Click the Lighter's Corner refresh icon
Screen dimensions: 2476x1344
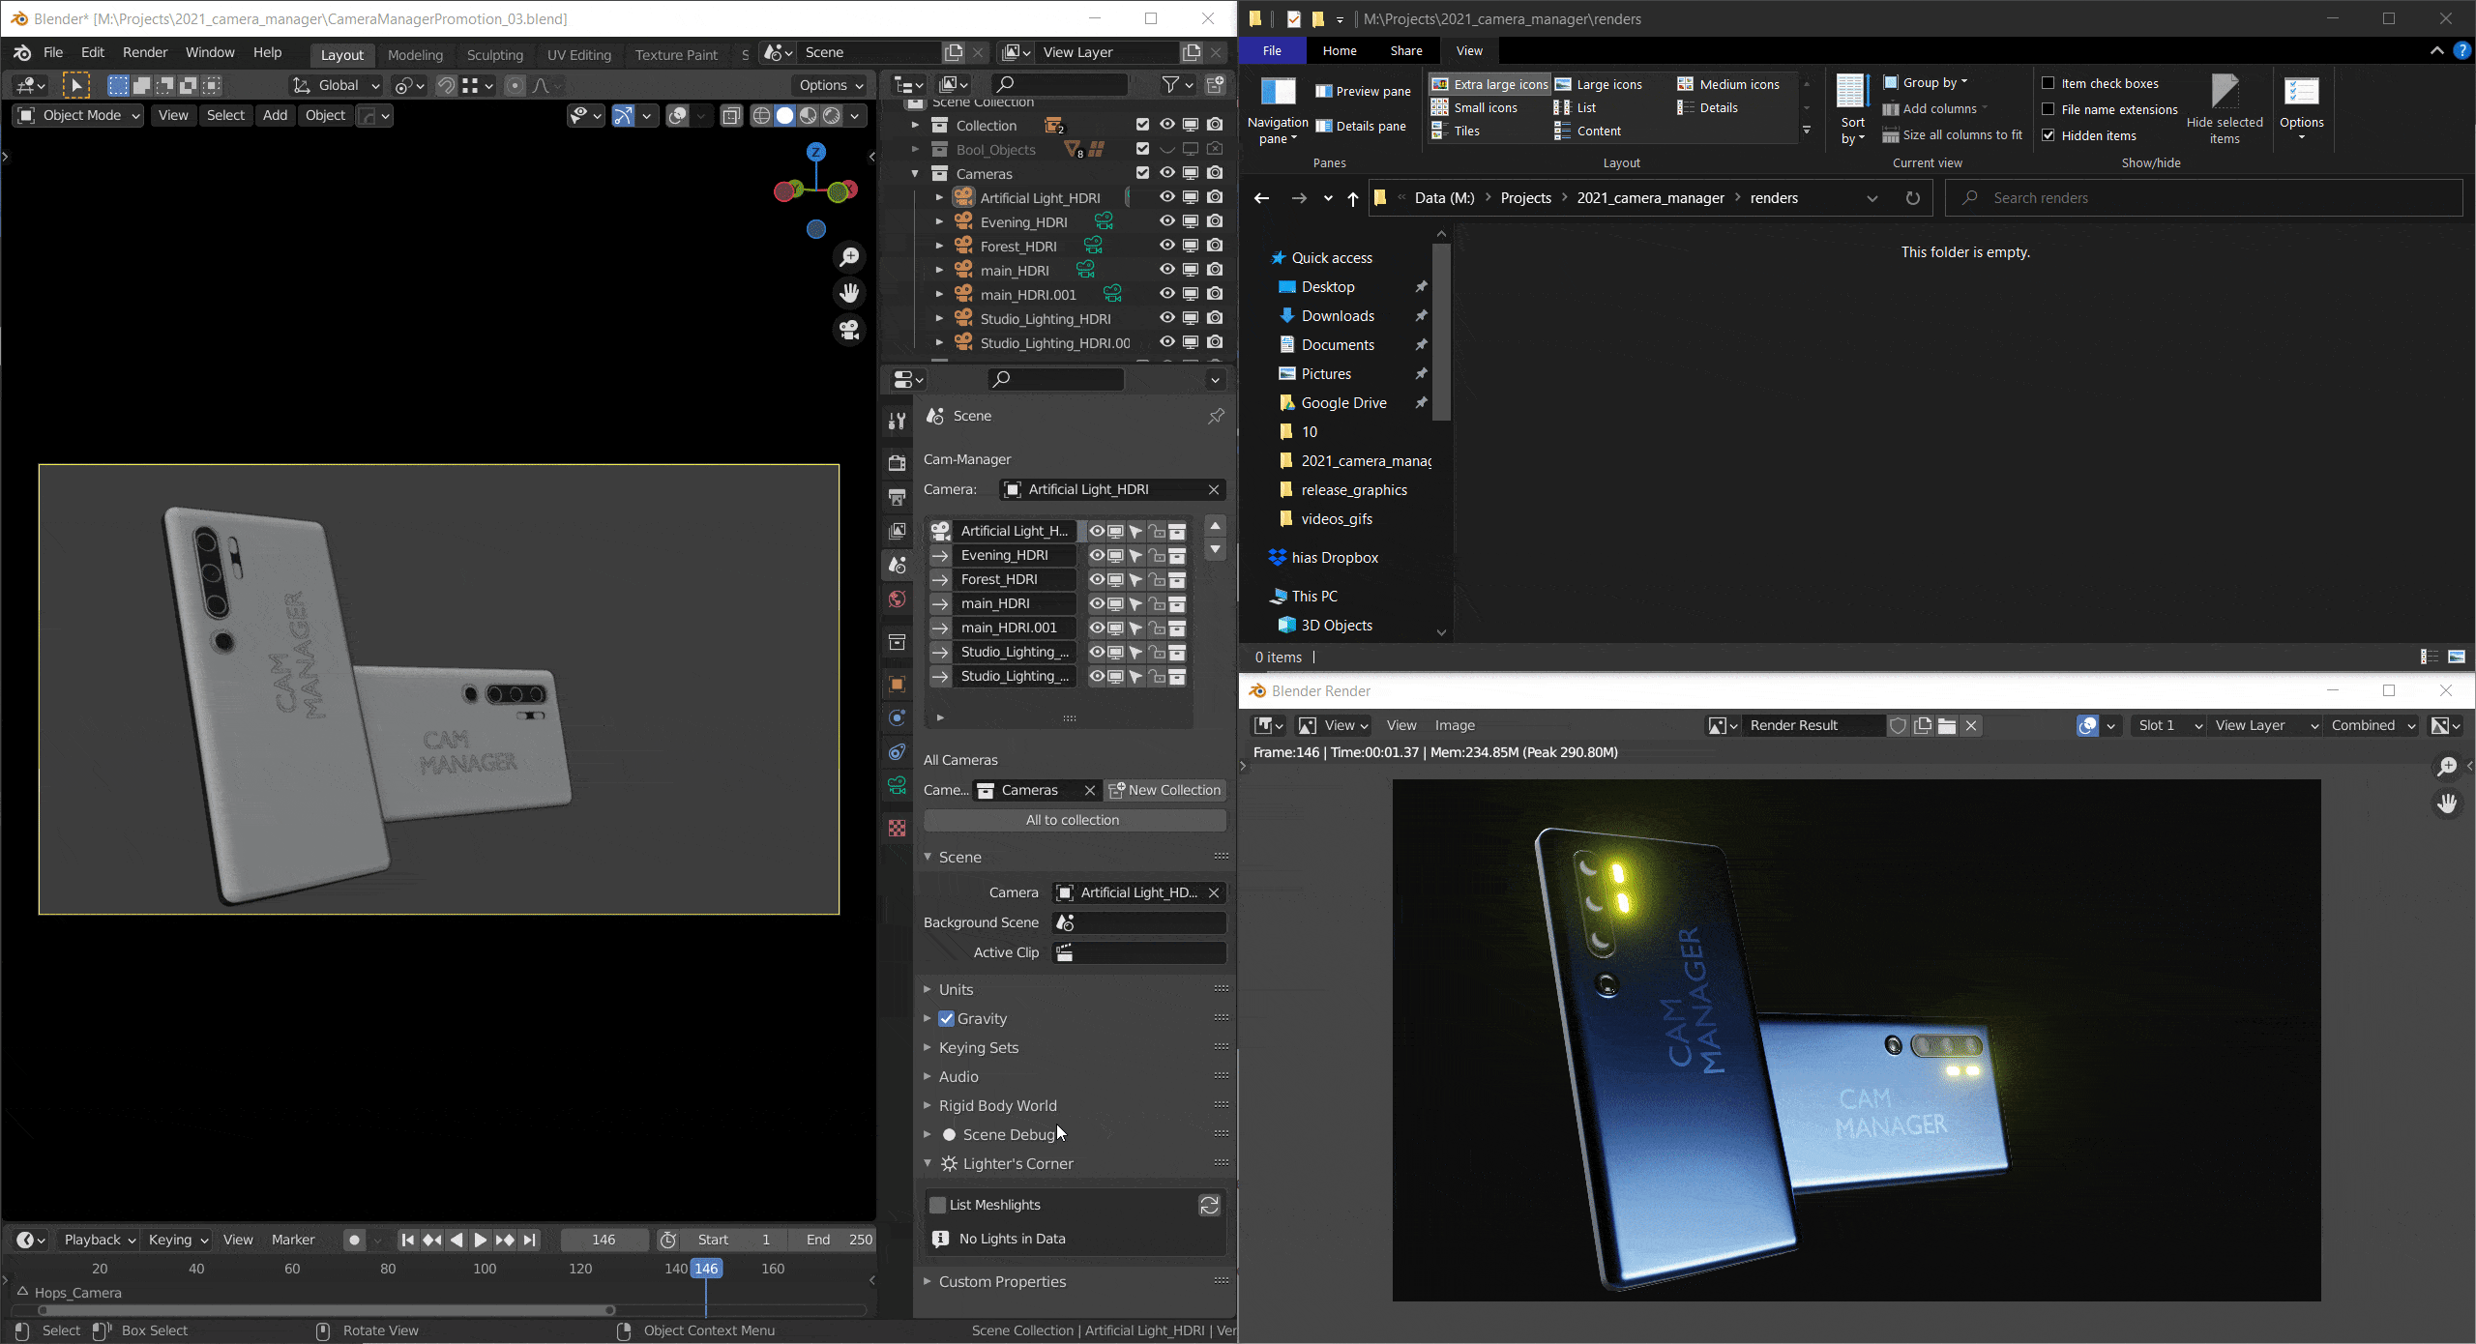tap(1209, 1205)
